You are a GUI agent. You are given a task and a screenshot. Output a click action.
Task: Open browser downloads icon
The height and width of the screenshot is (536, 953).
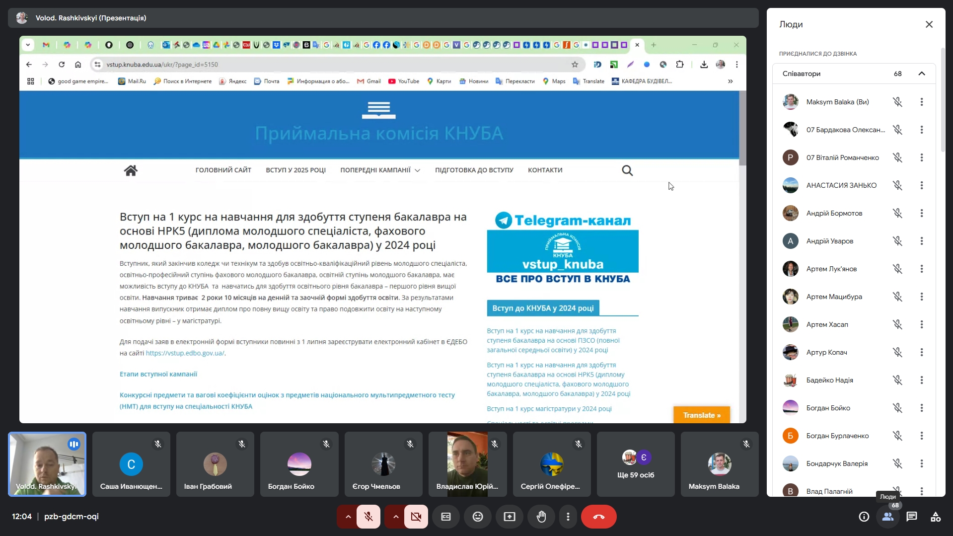[704, 65]
